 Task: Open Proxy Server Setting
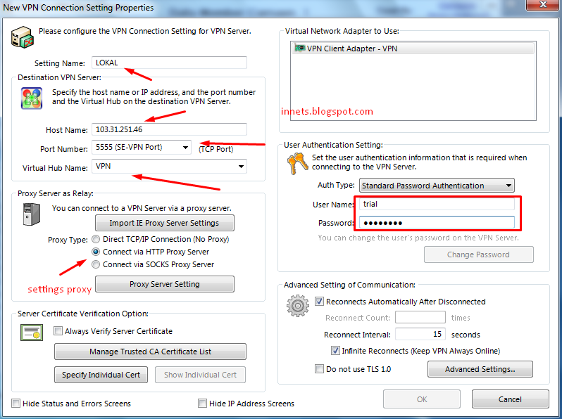(x=165, y=284)
